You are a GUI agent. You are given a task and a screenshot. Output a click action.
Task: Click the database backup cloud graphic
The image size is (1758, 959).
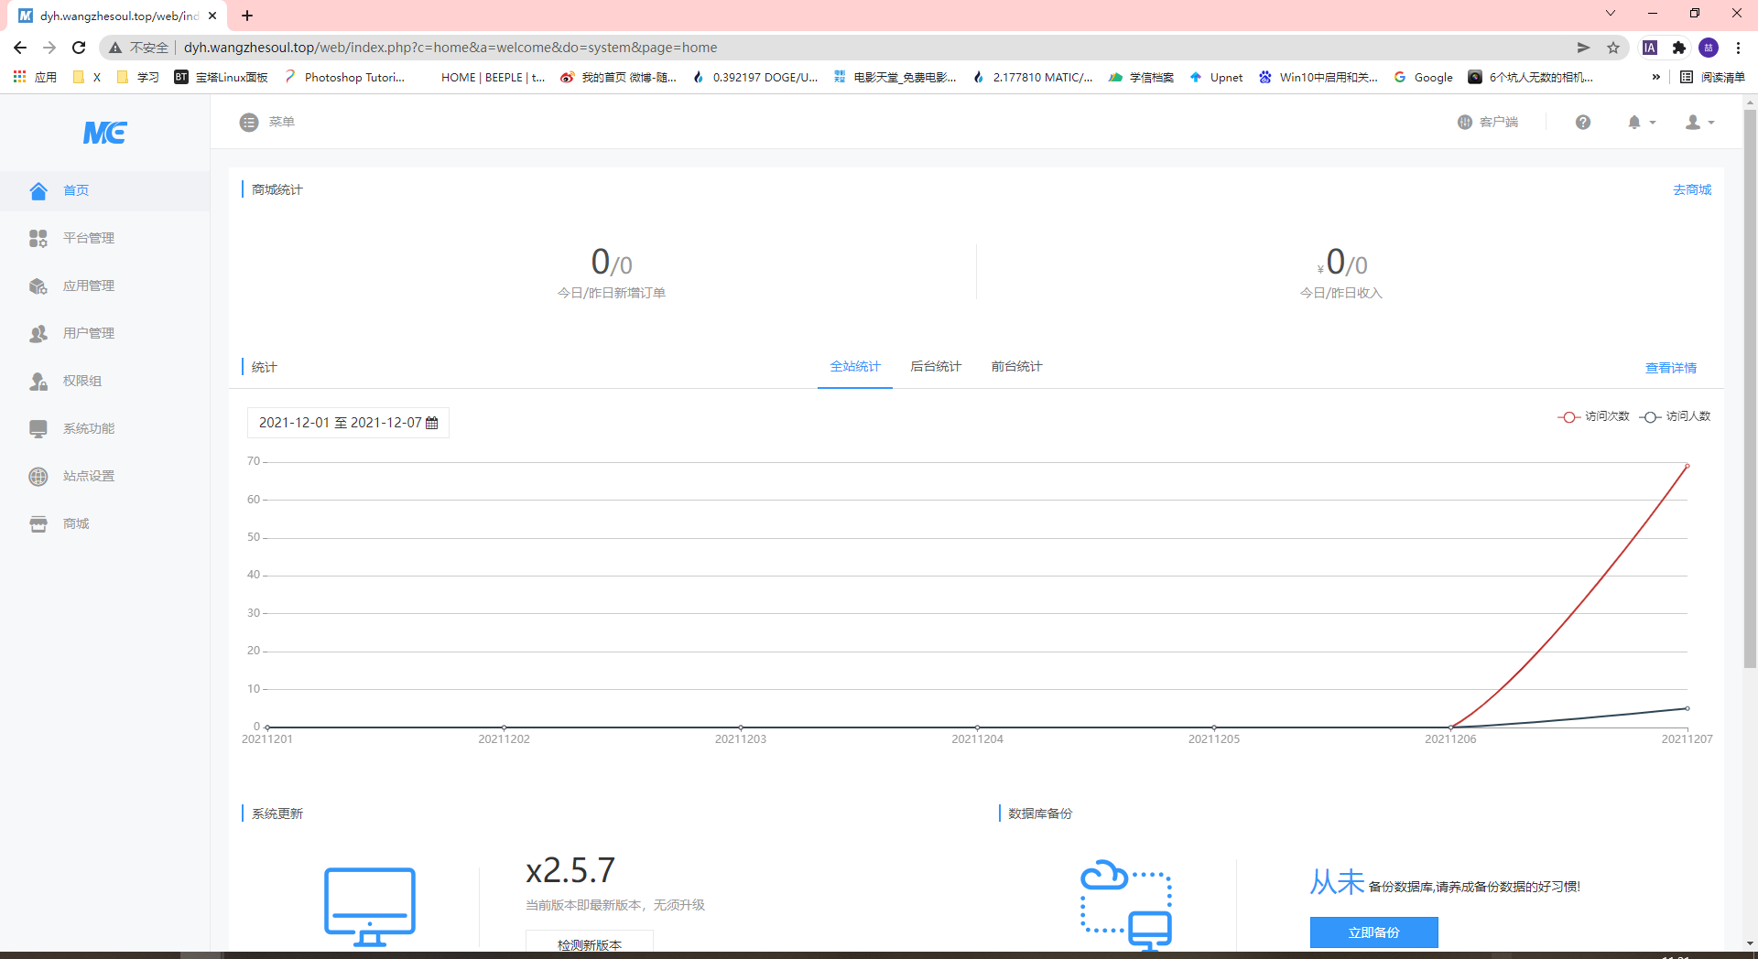1126,904
